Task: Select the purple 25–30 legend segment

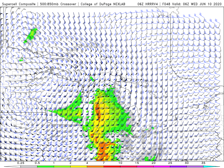Action: (178, 167)
